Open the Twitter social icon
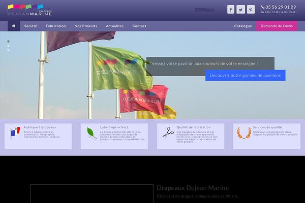Image resolution: width=305 pixels, height=203 pixels. (240, 10)
